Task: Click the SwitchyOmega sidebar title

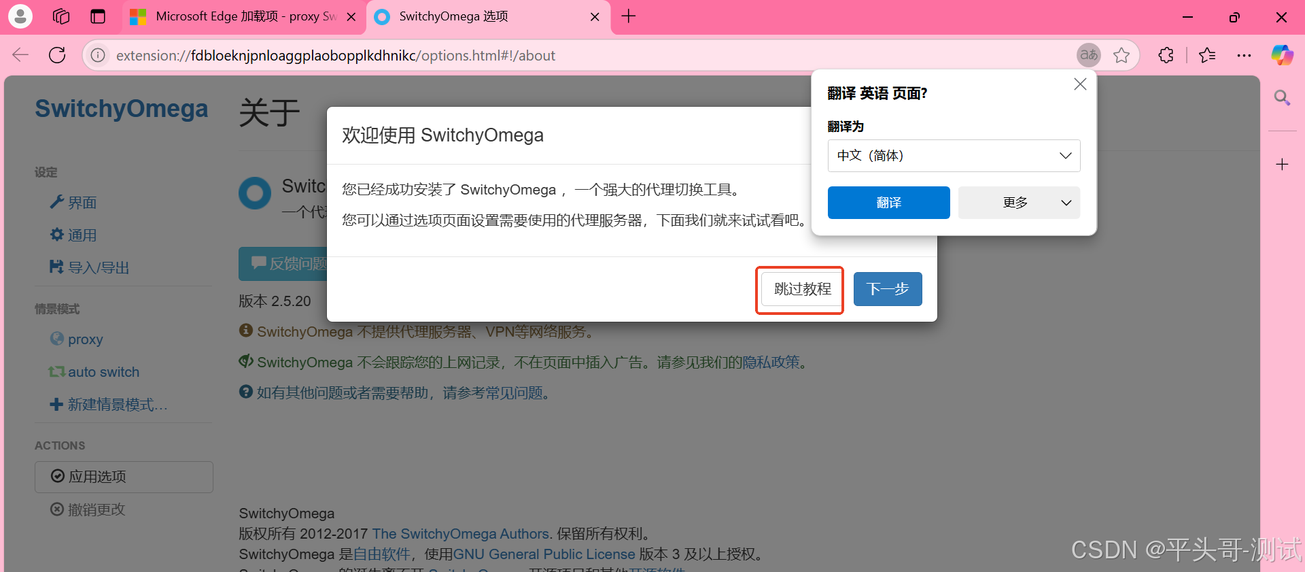Action: pyautogui.click(x=122, y=109)
